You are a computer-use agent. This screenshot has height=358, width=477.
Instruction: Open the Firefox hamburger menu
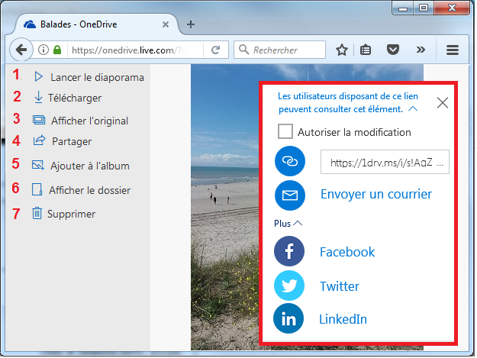coord(453,50)
